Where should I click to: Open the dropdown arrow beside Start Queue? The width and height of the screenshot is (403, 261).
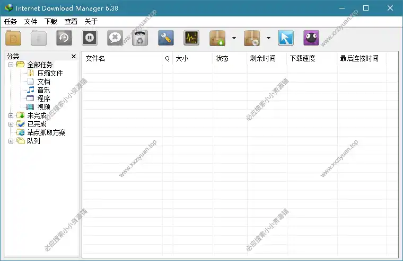point(234,38)
